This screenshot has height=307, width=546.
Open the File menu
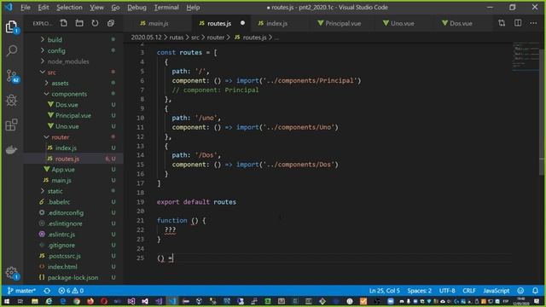[25, 8]
